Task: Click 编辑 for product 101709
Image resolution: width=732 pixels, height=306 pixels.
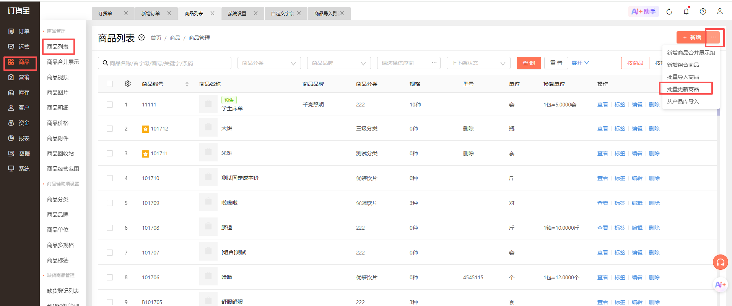Action: 637,203
